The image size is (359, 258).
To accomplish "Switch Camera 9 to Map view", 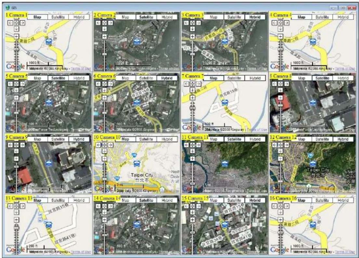I will click(37, 139).
